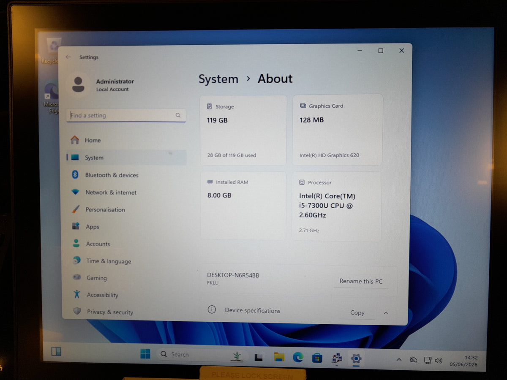Click the Personalisation paintbrush icon
The image size is (507, 380).
(x=76, y=209)
